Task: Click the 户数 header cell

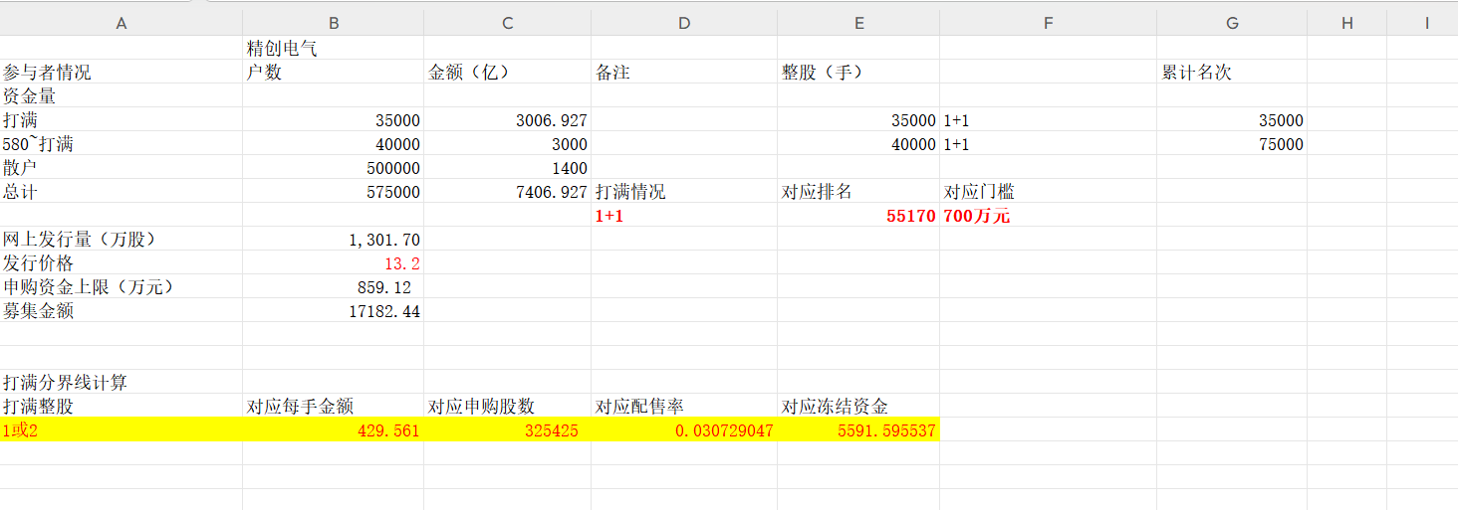Action: [333, 72]
